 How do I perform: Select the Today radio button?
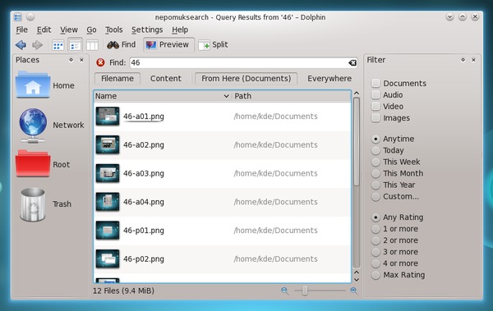[376, 150]
